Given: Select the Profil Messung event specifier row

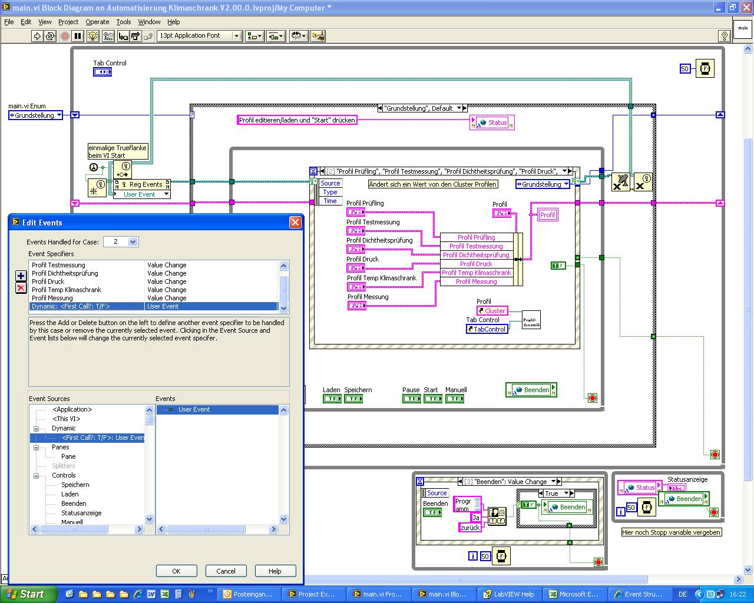Looking at the screenshot, I should click(x=154, y=298).
